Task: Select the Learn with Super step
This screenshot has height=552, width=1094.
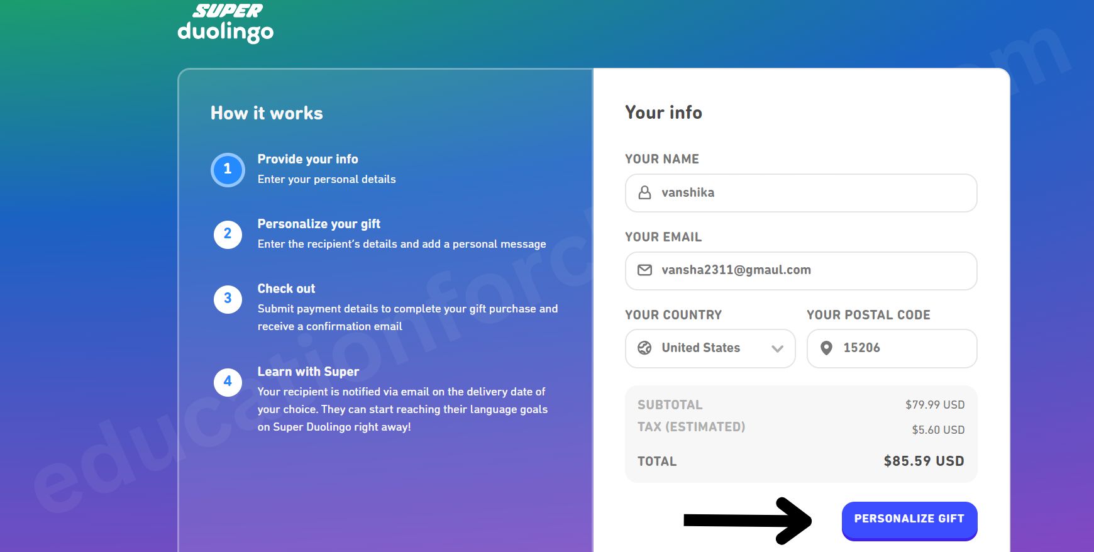Action: 308,372
